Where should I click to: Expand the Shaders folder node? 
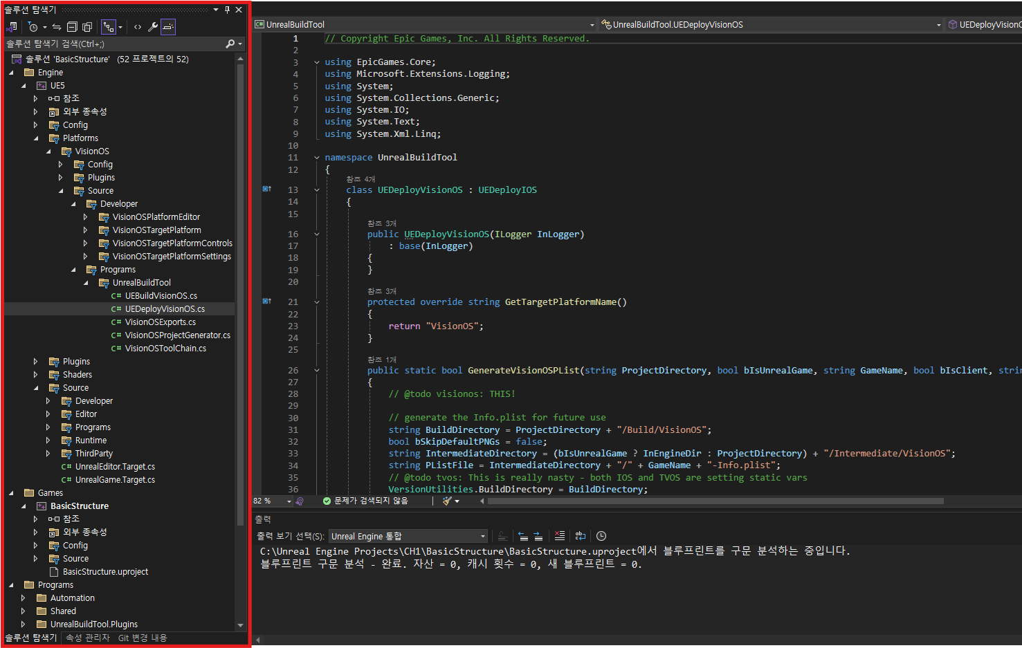pos(36,375)
